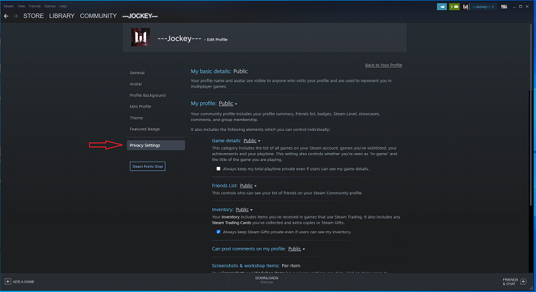Click the bold 'Steam Trading Cards' text

[x=231, y=223]
